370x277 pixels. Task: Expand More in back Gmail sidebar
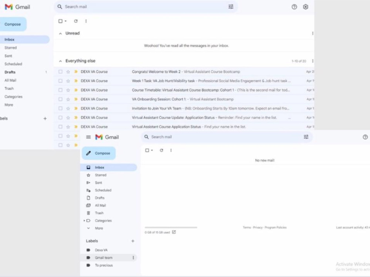(x=9, y=105)
